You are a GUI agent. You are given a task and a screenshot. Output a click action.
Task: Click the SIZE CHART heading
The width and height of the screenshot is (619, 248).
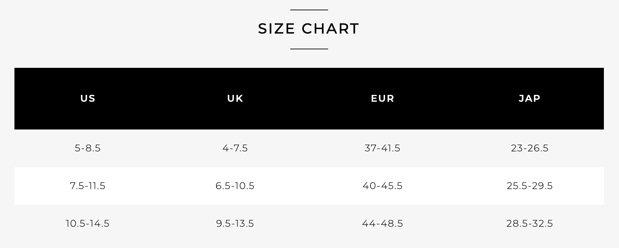pyautogui.click(x=308, y=29)
